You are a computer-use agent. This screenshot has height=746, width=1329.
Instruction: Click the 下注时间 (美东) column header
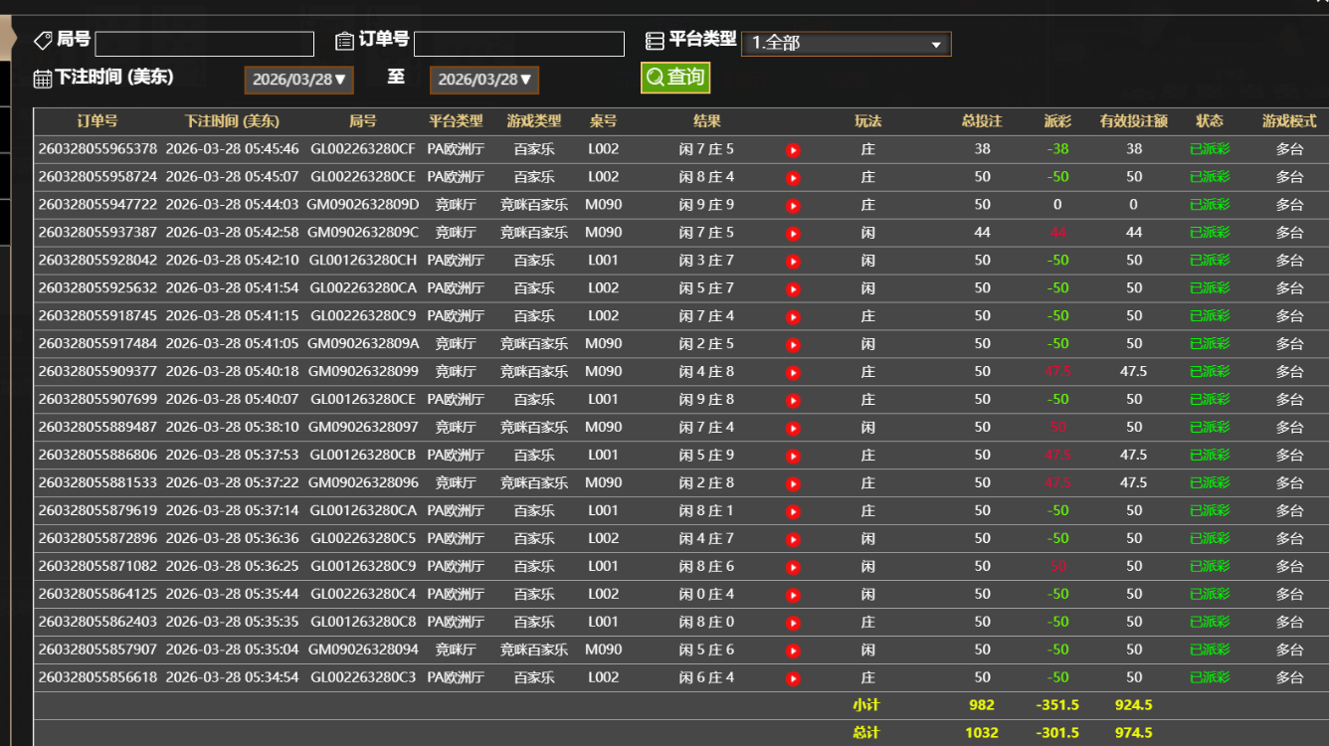(232, 121)
